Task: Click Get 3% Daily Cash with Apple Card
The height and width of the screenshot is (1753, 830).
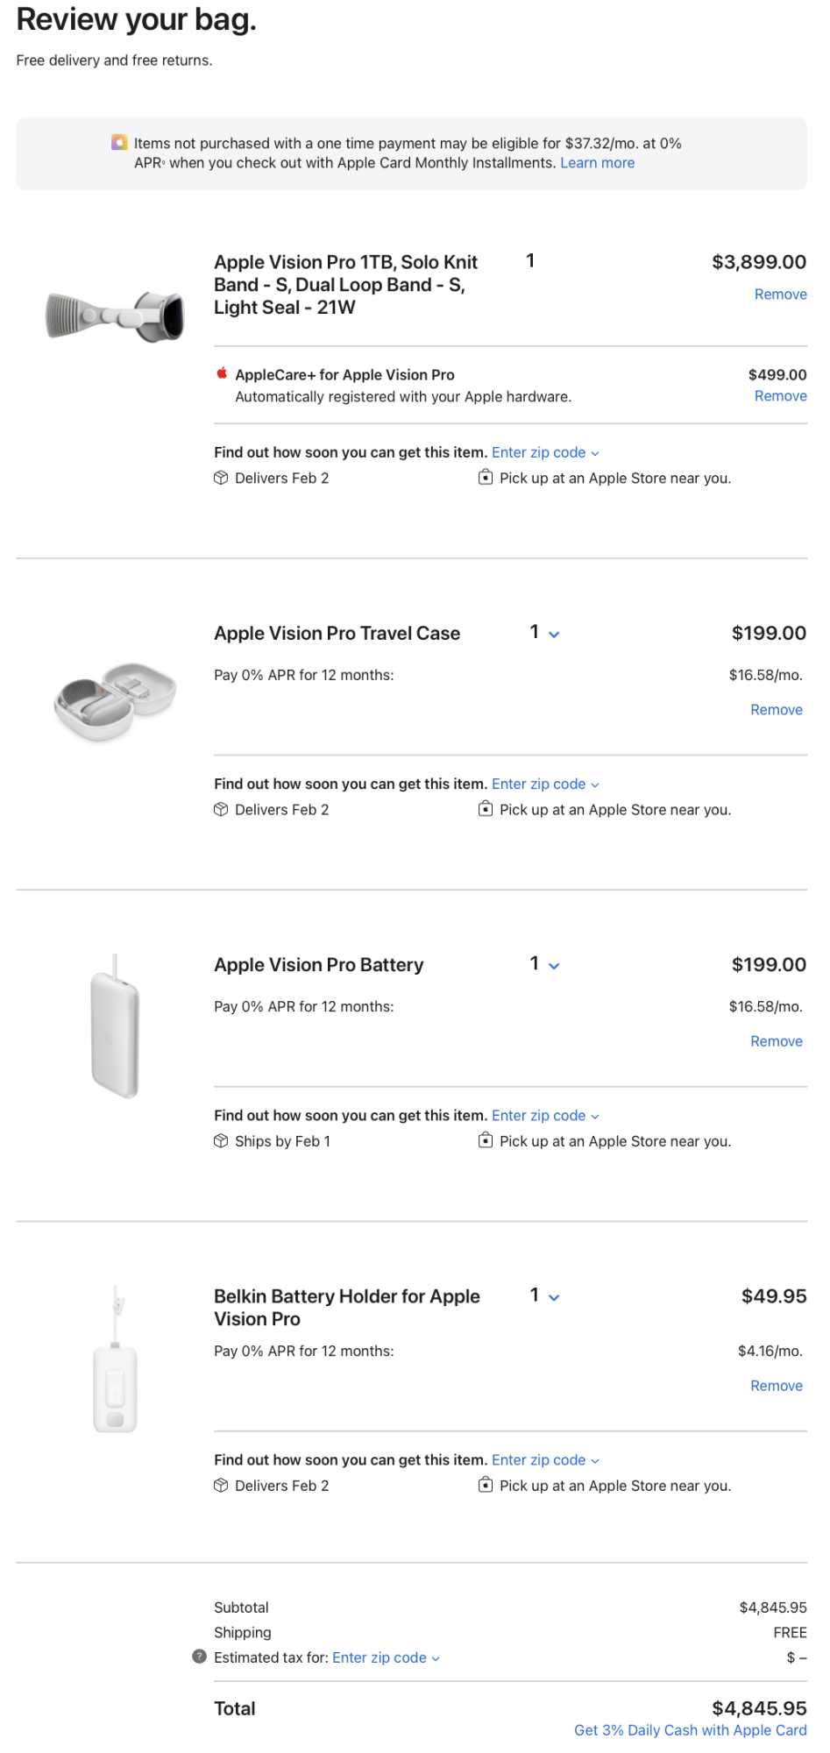Action: tap(690, 1730)
